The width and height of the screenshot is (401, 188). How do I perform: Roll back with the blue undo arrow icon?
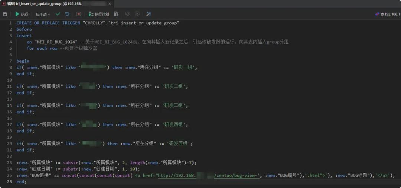click(x=67, y=14)
